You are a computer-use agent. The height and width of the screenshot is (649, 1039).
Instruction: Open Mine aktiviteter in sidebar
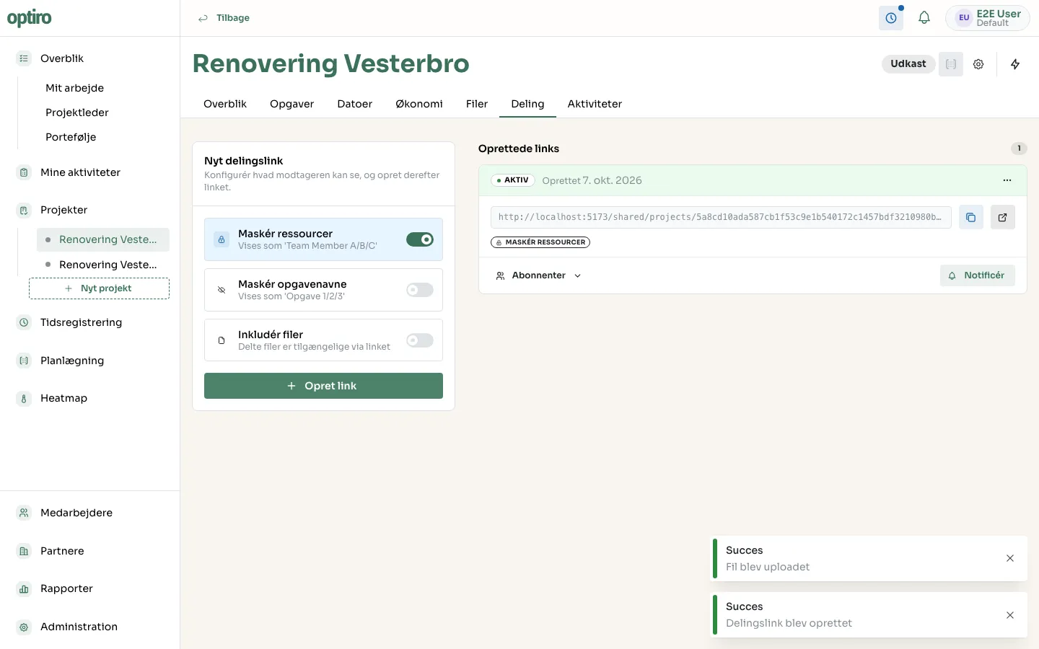[80, 172]
